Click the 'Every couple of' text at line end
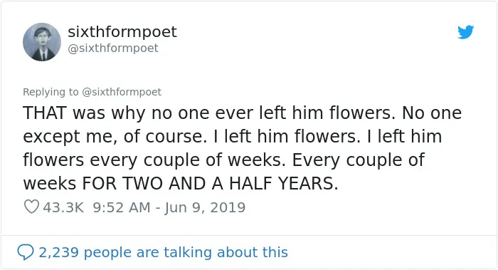Image resolution: width=498 pixels, height=270 pixels. (359, 160)
